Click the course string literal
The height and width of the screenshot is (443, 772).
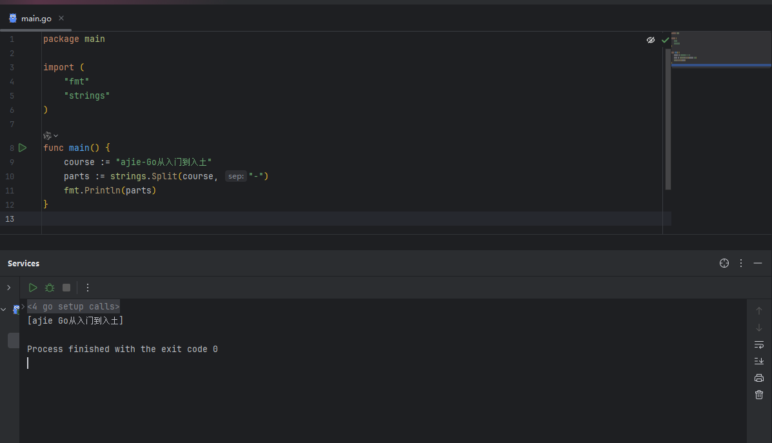[x=163, y=162]
